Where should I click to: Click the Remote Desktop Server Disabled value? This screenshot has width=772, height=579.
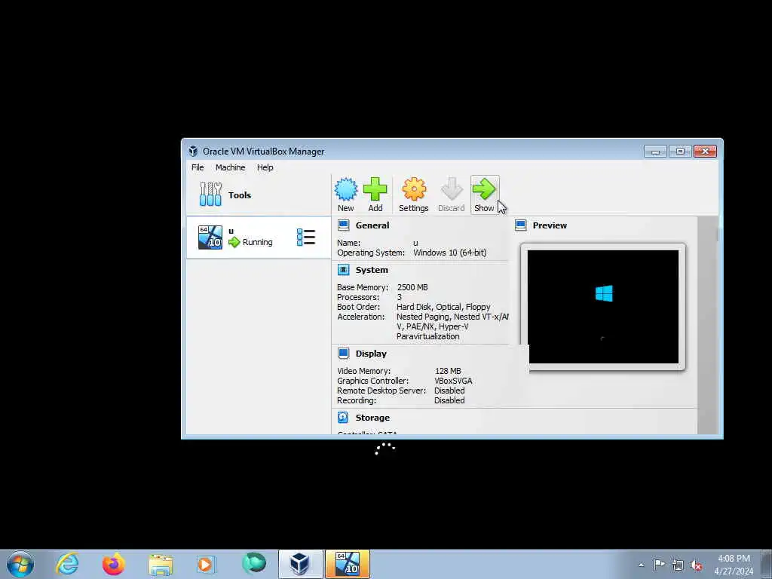point(449,391)
